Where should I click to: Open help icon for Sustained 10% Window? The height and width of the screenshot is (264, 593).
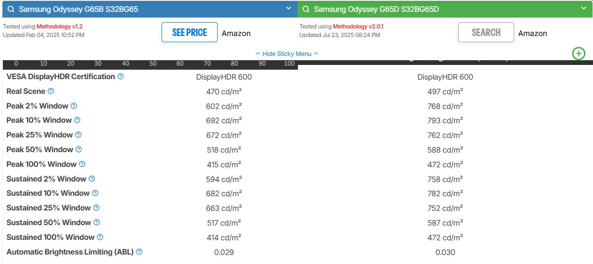pyautogui.click(x=95, y=193)
